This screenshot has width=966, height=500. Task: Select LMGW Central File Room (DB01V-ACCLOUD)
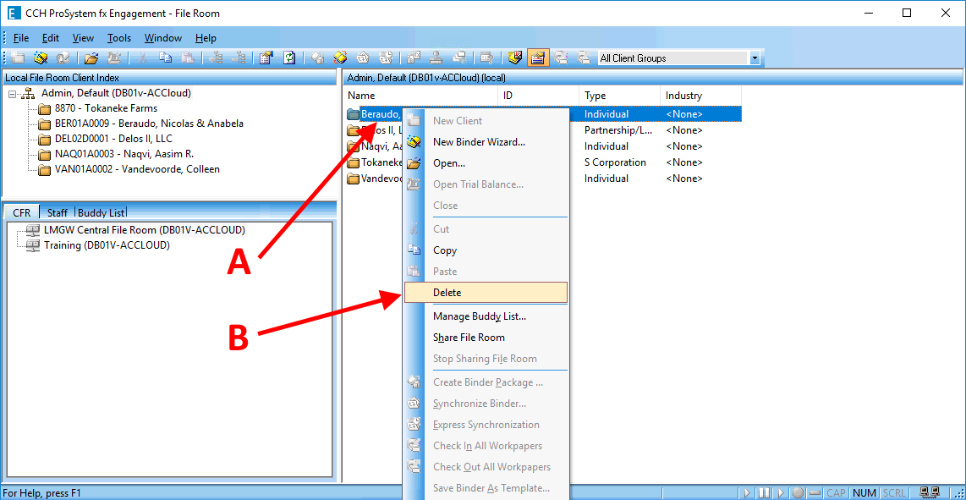click(145, 230)
